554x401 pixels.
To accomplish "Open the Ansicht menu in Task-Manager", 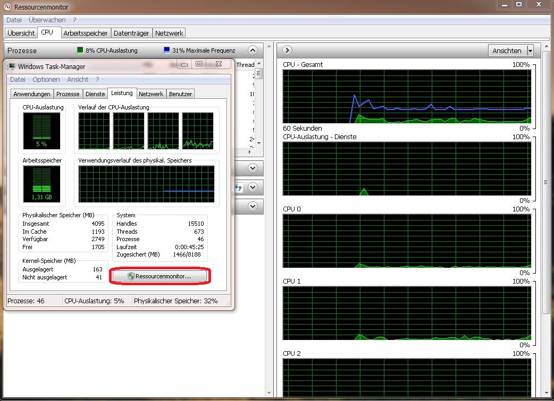I will coord(78,80).
